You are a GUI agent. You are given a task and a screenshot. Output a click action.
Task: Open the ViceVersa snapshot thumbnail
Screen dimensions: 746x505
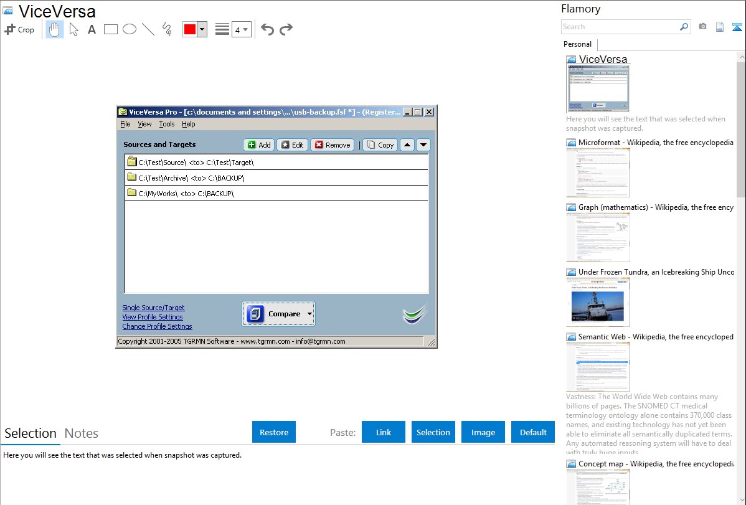coord(598,88)
